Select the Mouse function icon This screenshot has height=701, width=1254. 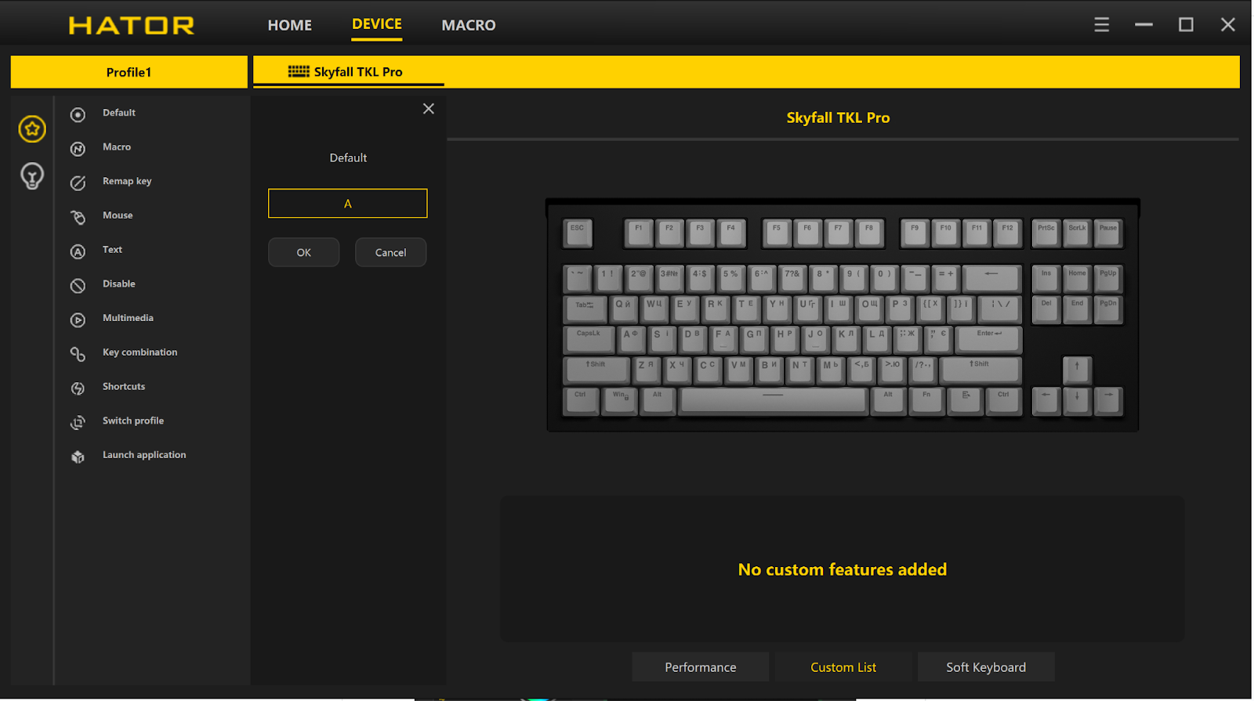click(x=78, y=217)
